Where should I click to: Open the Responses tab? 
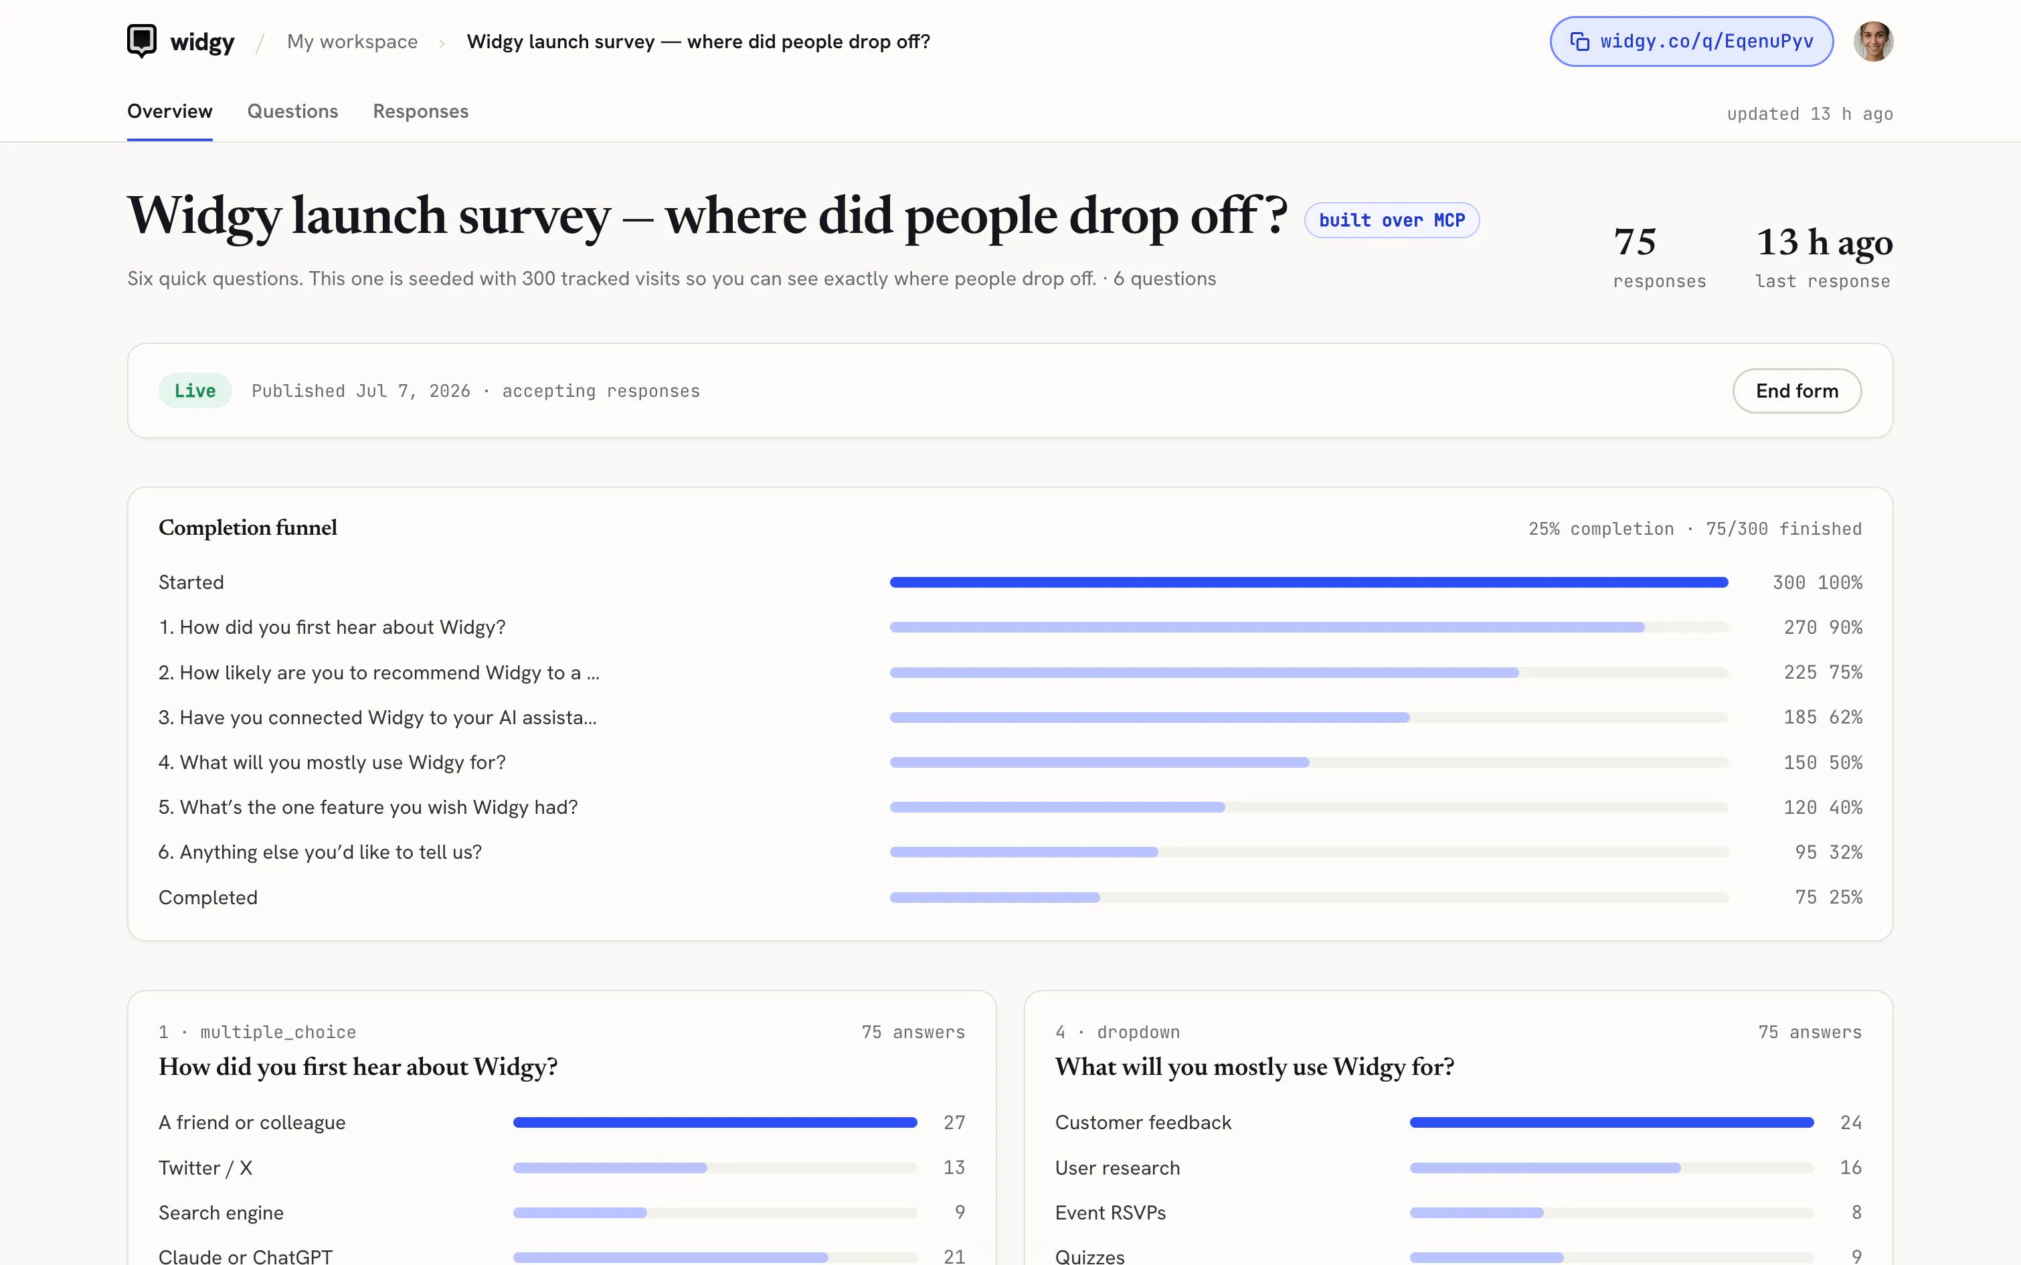click(421, 111)
